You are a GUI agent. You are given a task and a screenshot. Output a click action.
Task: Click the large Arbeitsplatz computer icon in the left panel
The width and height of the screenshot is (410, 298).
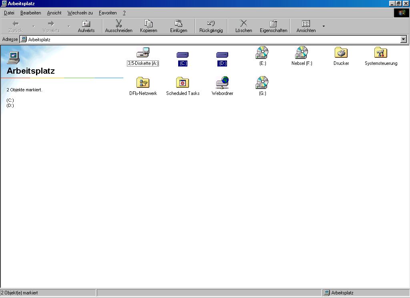coord(13,58)
